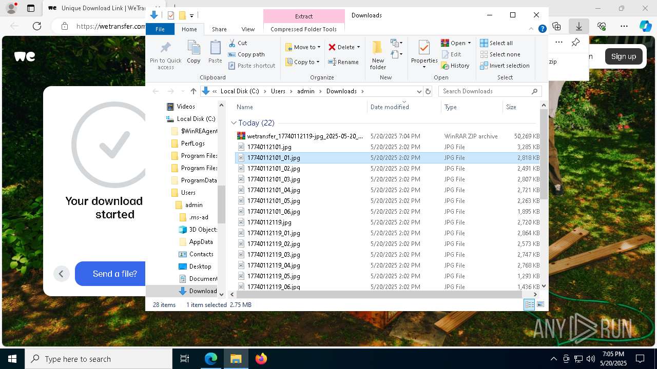Click horizontal scrollbar right arrow
Image resolution: width=657 pixels, height=369 pixels.
click(x=535, y=294)
